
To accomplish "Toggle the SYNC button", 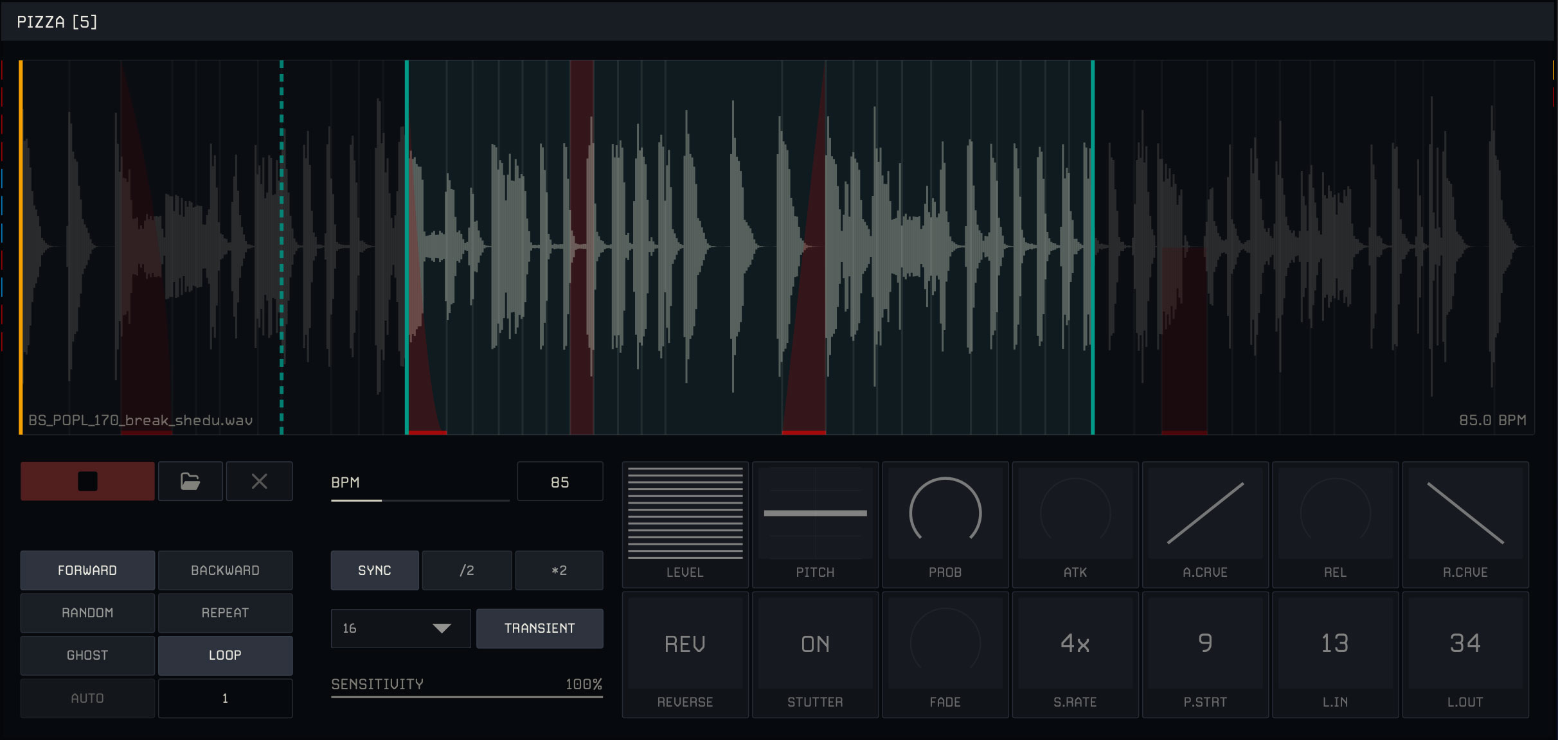I will click(x=375, y=570).
